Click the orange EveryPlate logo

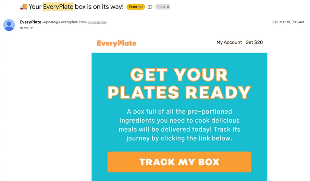pos(117,43)
